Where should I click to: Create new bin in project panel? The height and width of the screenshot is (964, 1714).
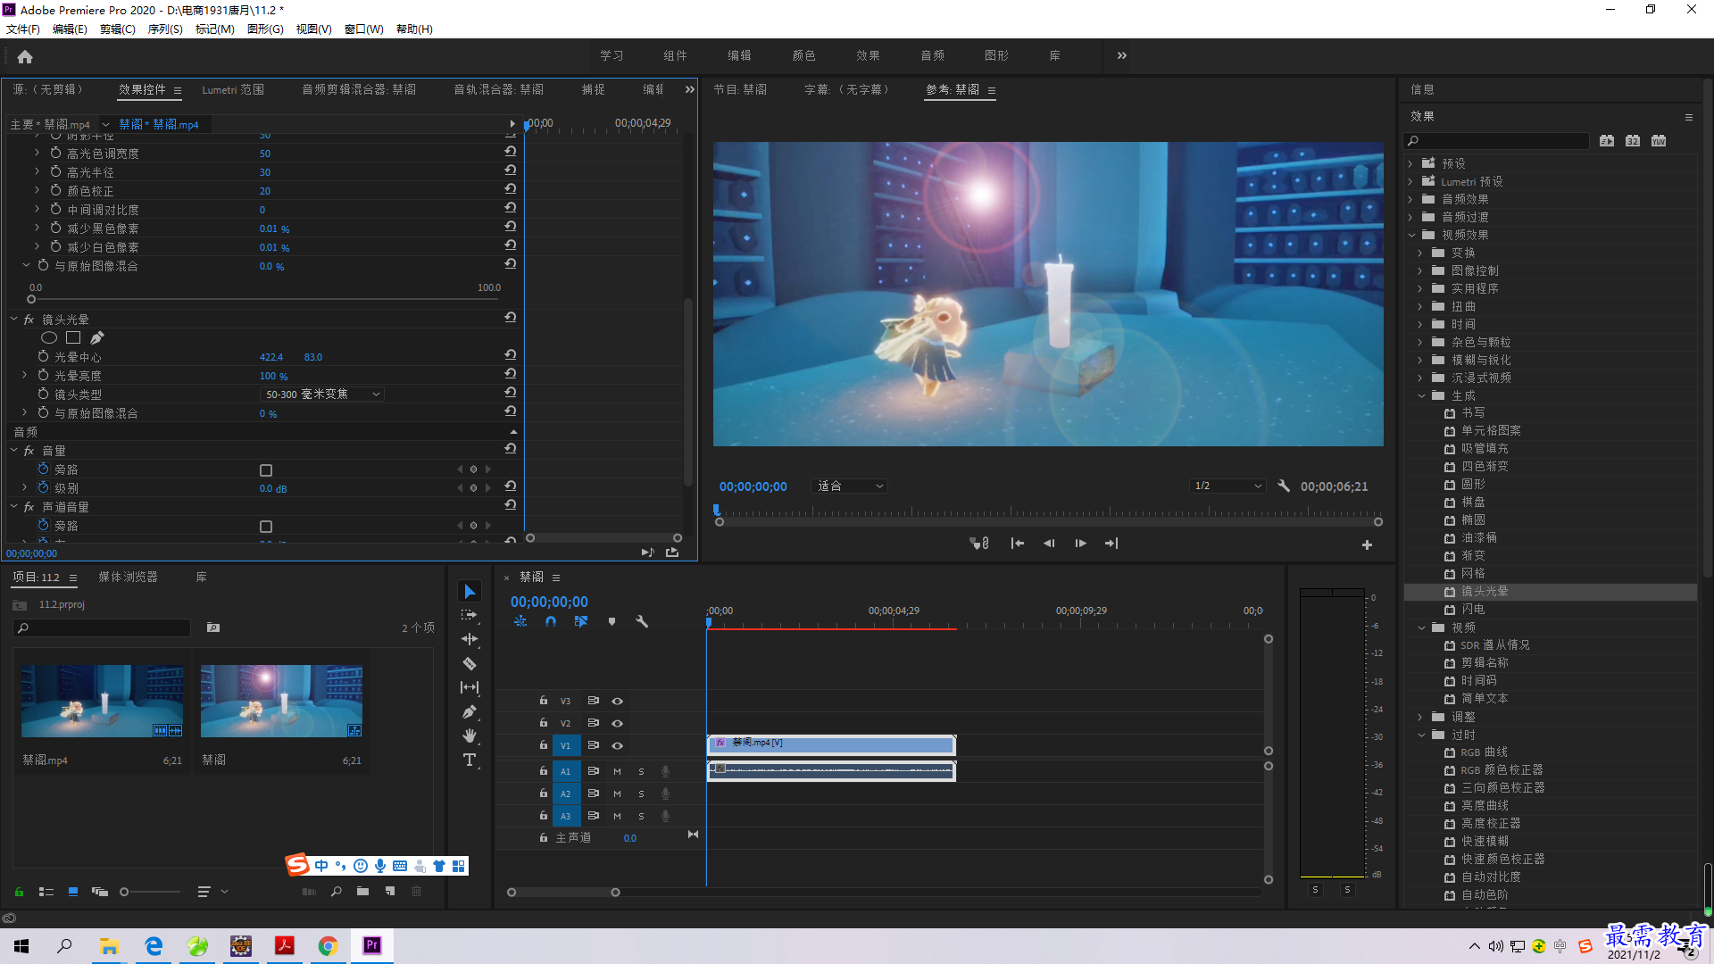coord(362,892)
